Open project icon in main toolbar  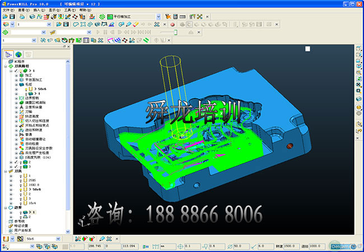5,17
